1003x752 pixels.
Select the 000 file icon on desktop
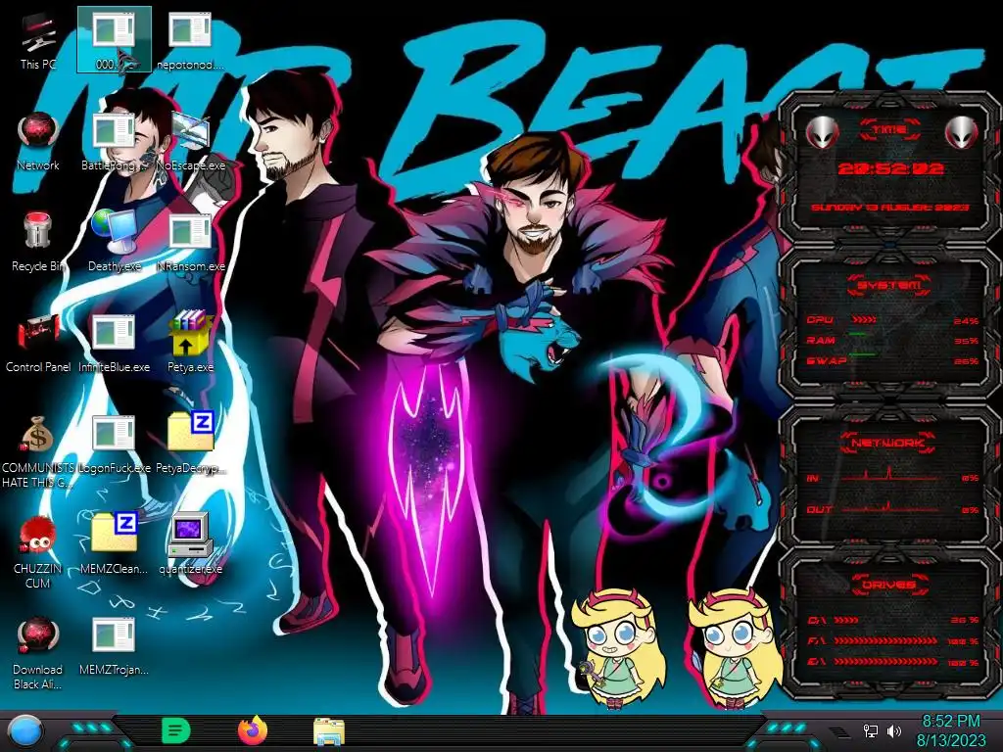114,39
